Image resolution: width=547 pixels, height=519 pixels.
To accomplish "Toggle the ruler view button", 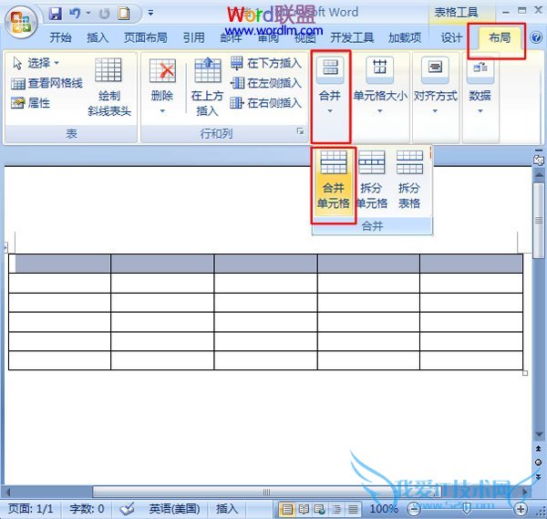I will pyautogui.click(x=539, y=159).
